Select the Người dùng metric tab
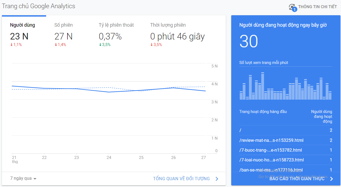341x187 pixels. (x=23, y=25)
